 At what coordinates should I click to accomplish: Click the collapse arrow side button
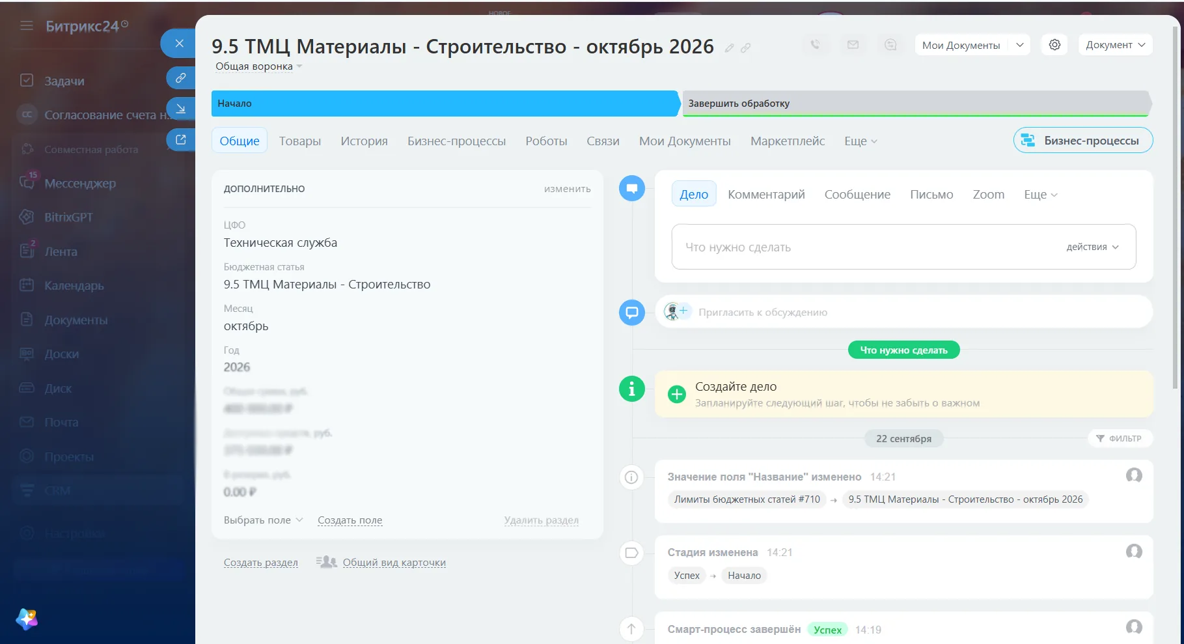point(181,109)
